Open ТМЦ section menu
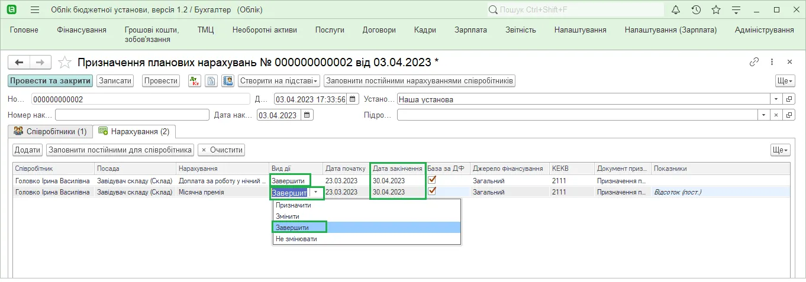806x282 pixels. pos(205,30)
